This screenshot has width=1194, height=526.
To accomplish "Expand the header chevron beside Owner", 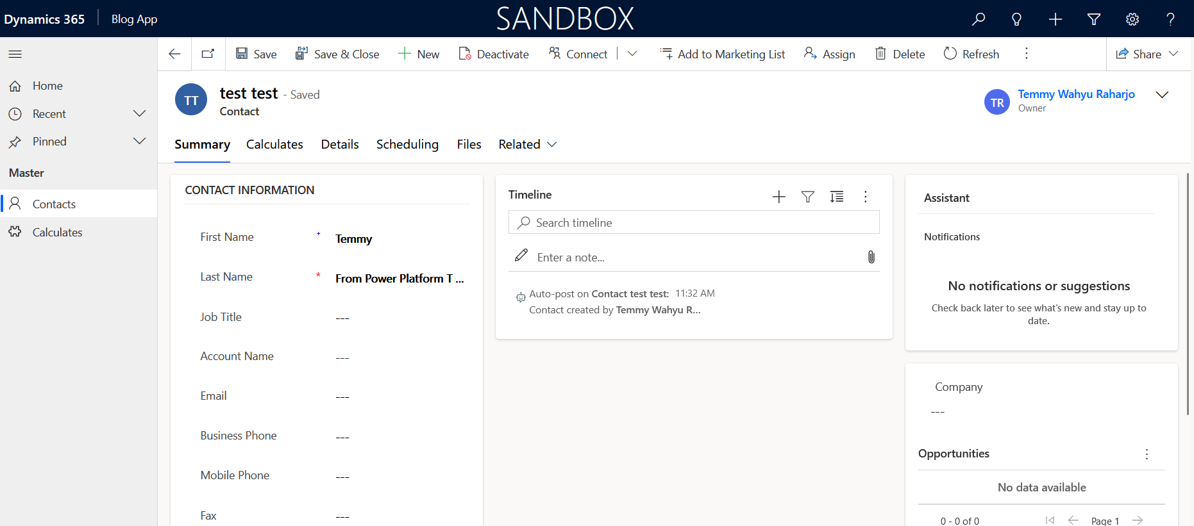I will click(1162, 94).
